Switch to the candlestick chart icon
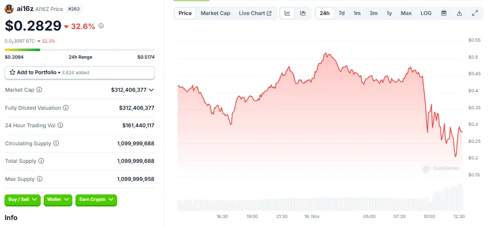Screen dimensions: 497x227 pyautogui.click(x=303, y=13)
